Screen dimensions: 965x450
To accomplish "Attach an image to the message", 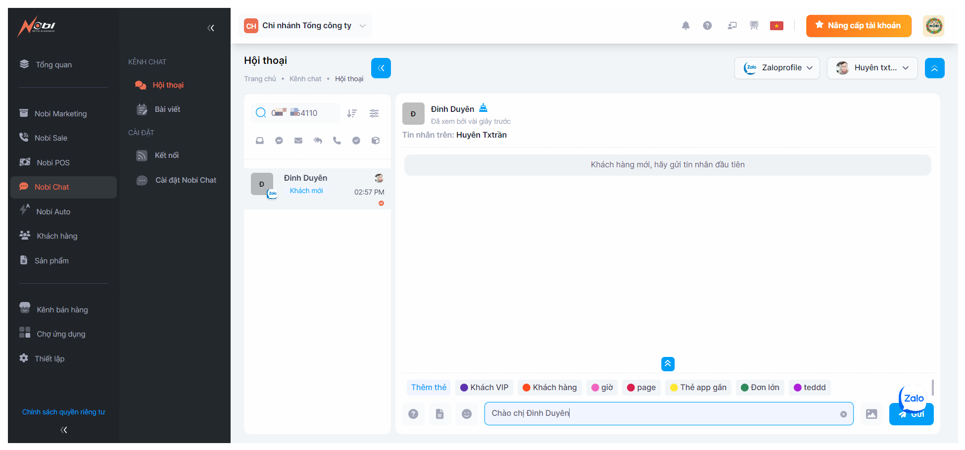I will pos(871,414).
